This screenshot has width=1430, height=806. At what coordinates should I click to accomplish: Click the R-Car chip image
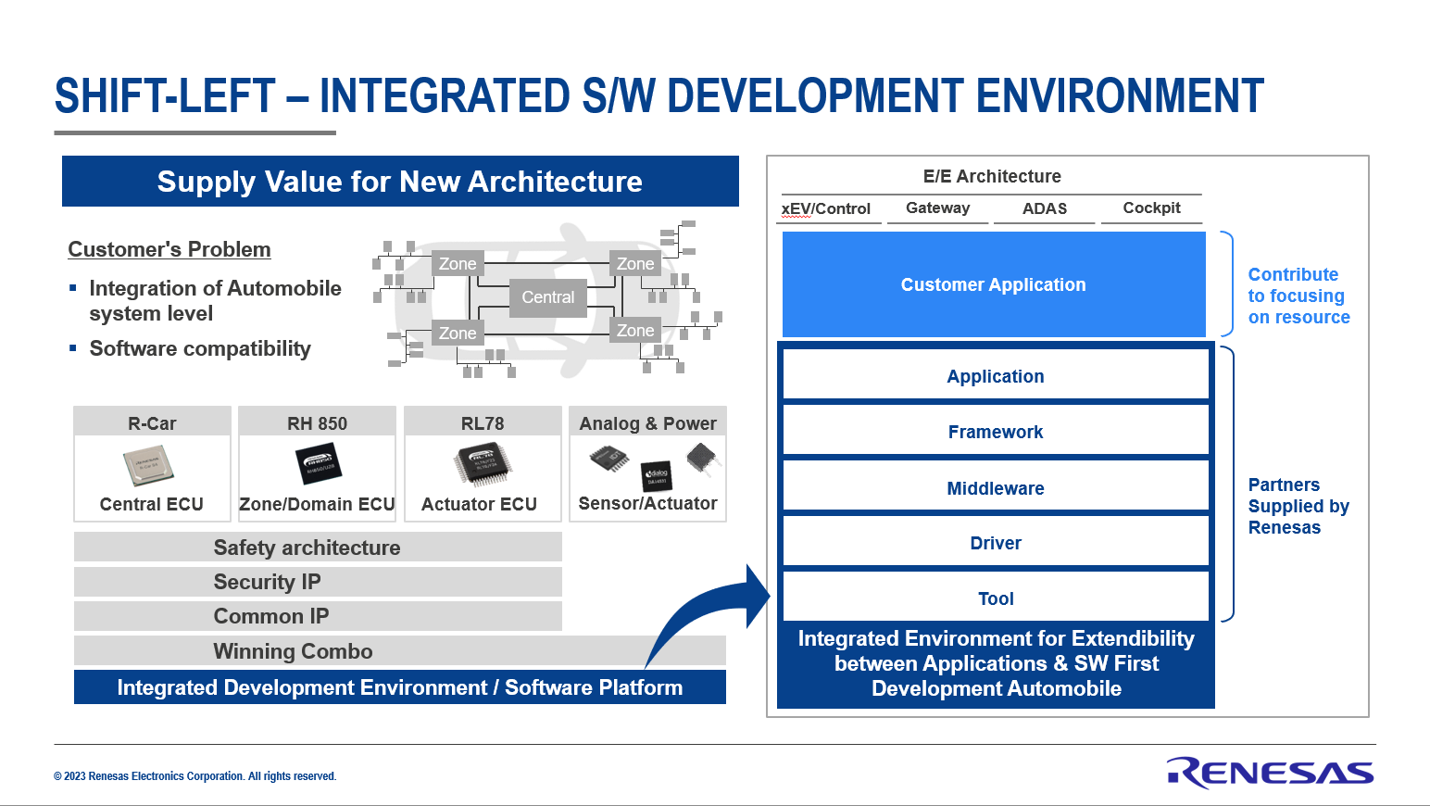click(x=148, y=465)
